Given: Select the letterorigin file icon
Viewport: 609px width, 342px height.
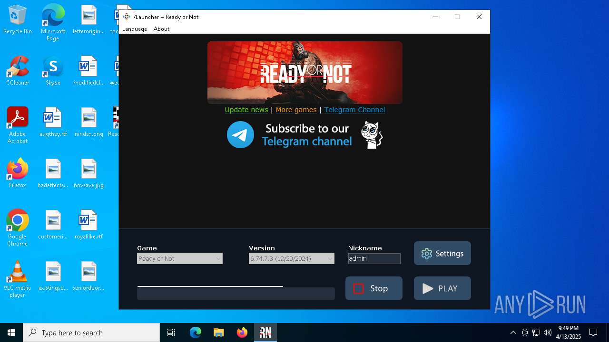Looking at the screenshot, I should pos(89,19).
